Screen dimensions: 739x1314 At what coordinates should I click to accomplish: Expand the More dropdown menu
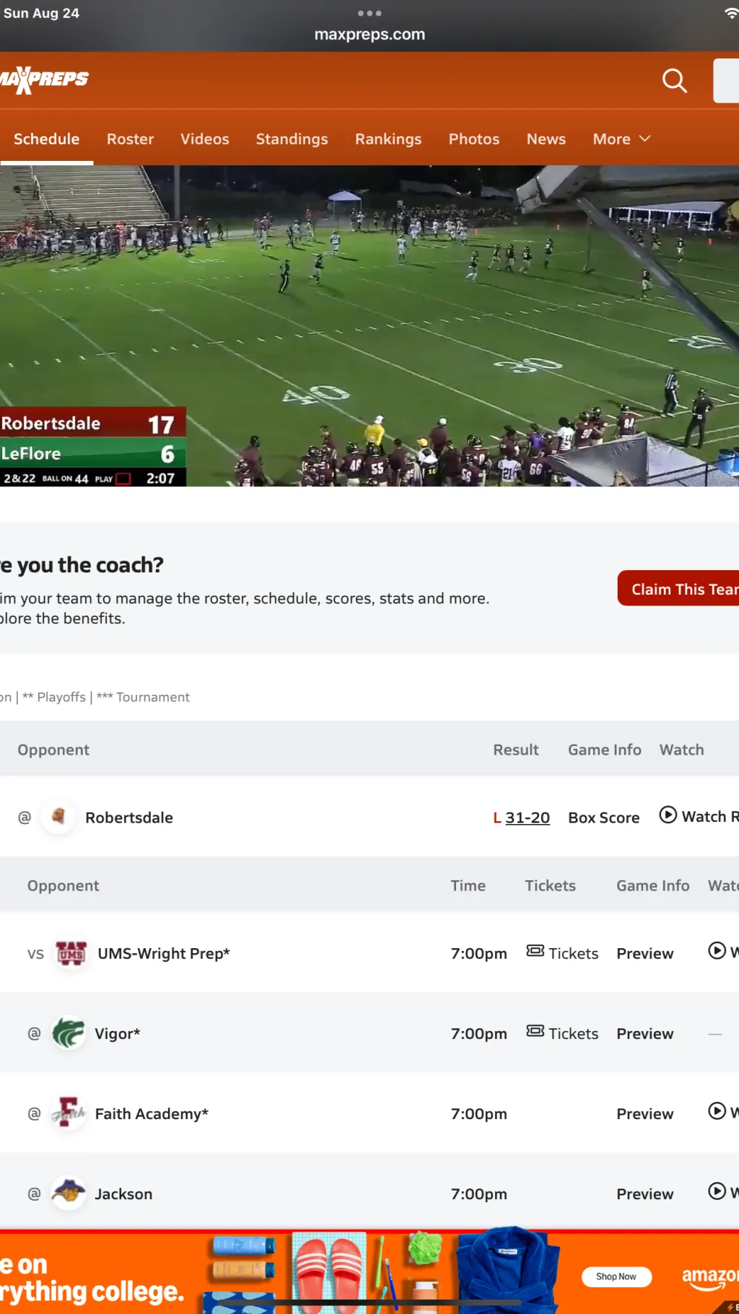point(621,139)
